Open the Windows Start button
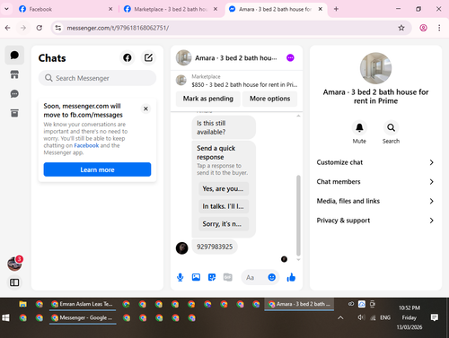This screenshot has width=449, height=338. click(5, 317)
